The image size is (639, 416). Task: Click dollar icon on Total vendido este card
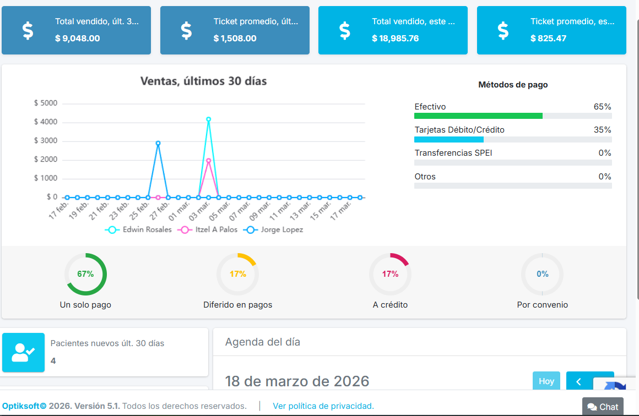pos(344,30)
